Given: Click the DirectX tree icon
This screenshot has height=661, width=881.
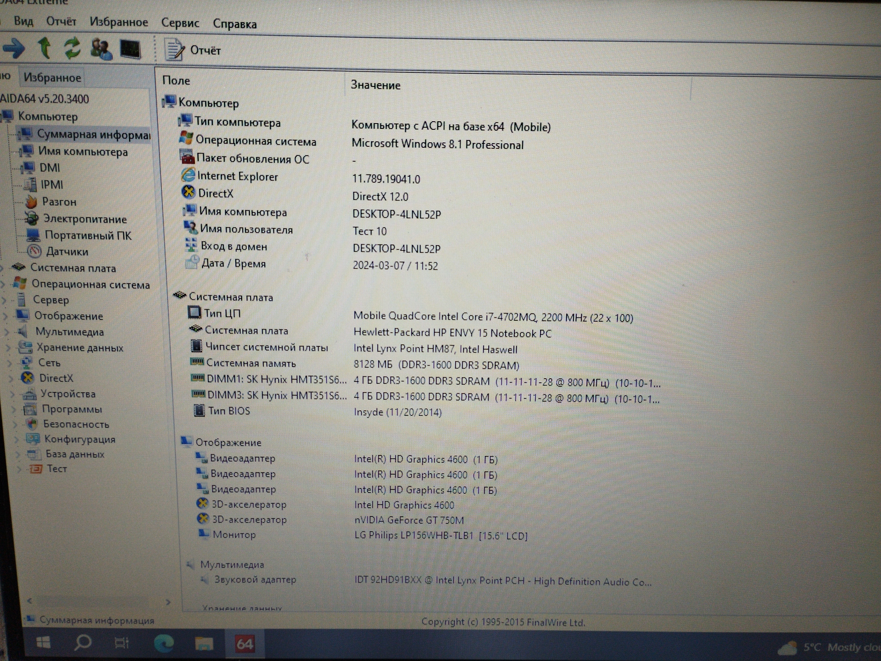Looking at the screenshot, I should click(28, 378).
